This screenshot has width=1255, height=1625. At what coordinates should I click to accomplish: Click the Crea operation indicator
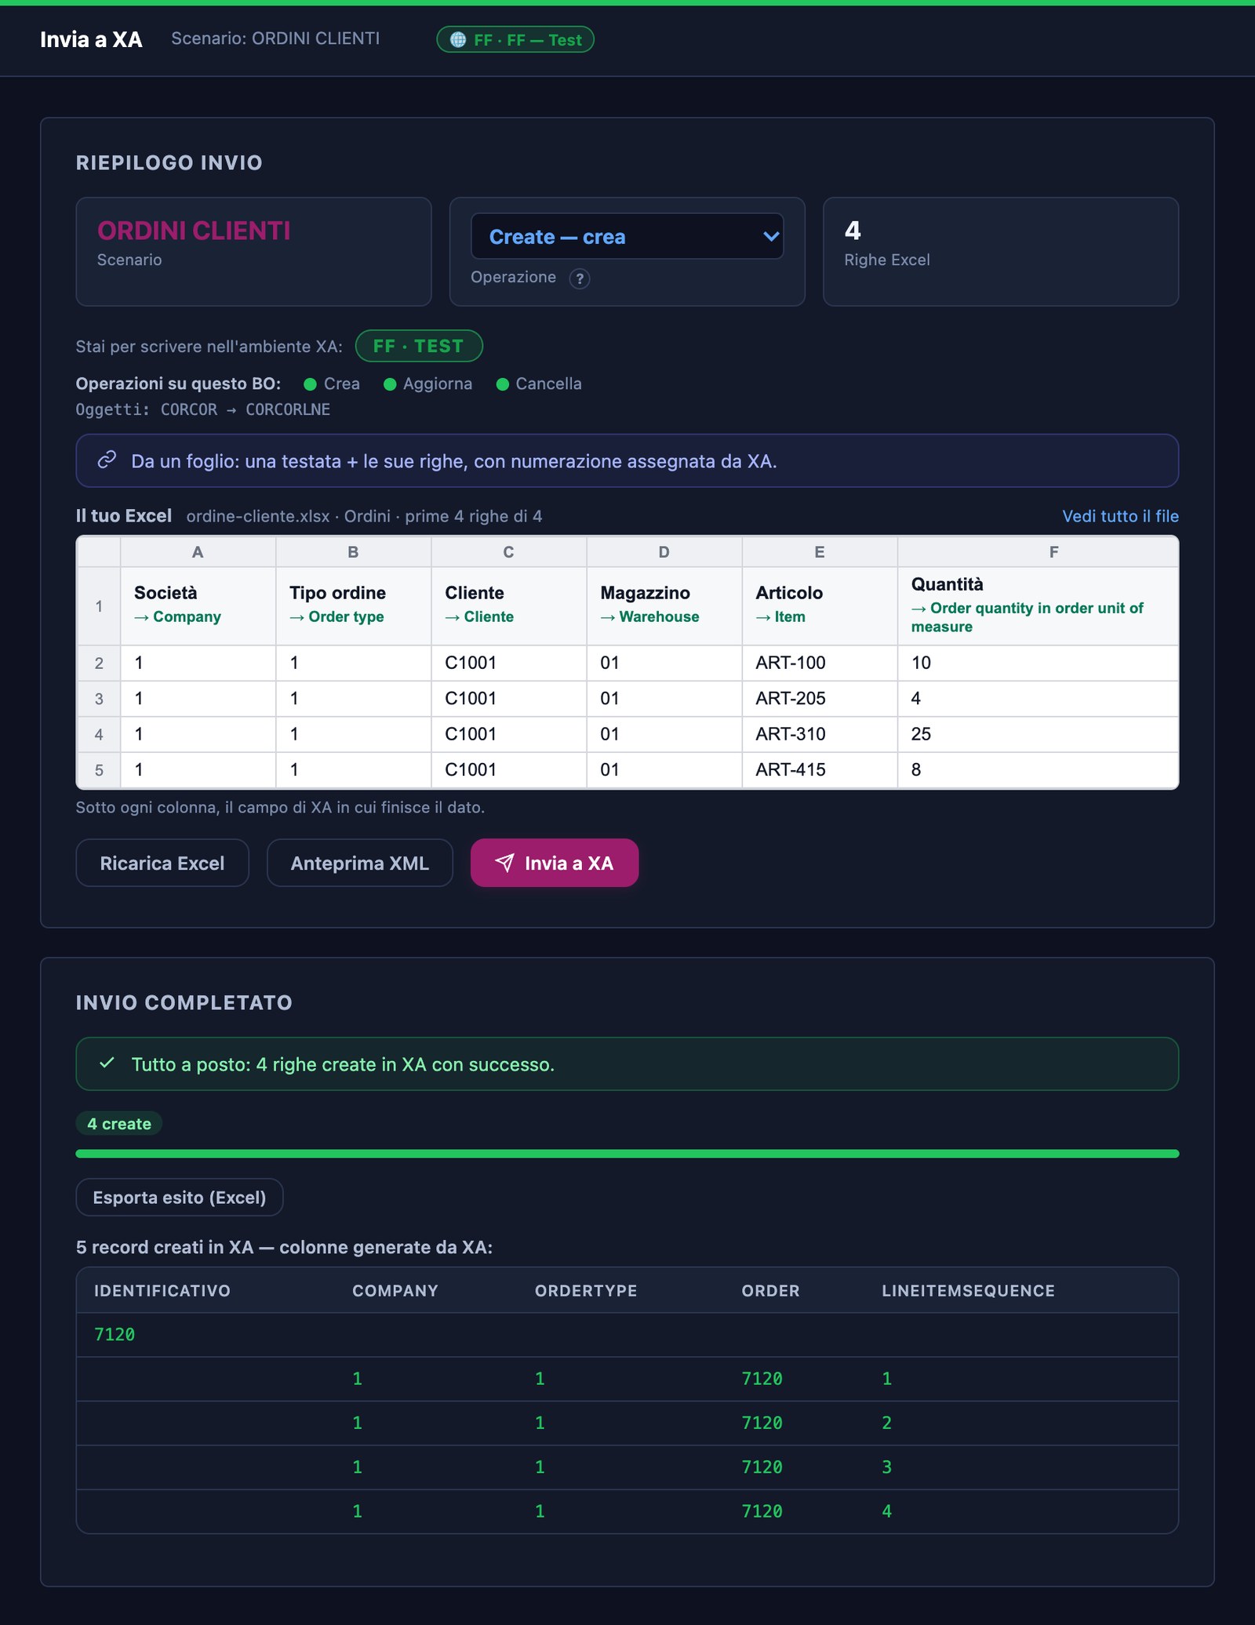[x=332, y=384]
